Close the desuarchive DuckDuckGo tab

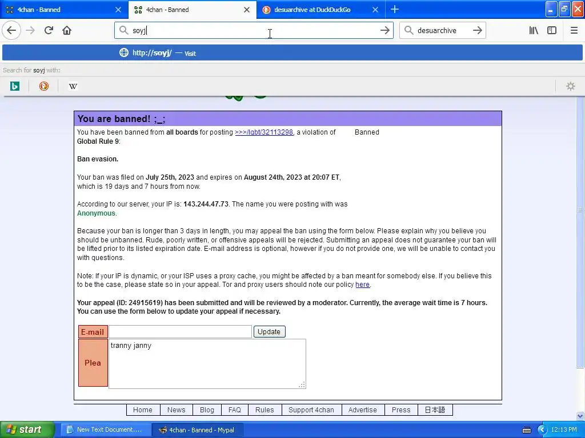(375, 10)
